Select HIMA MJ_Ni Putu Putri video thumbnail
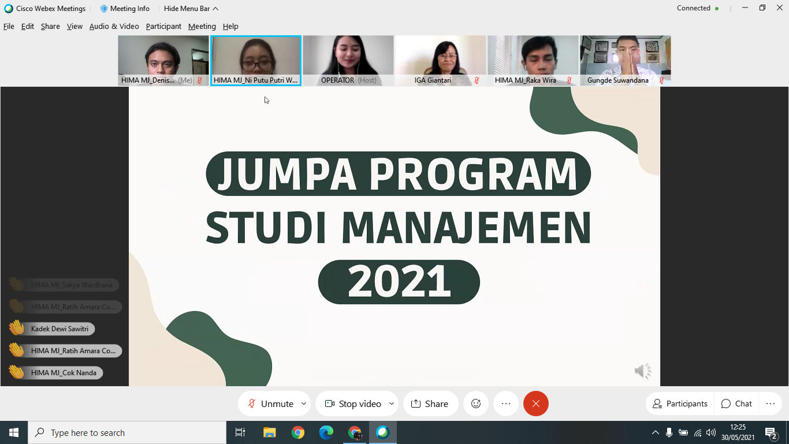The height and width of the screenshot is (444, 789). (256, 61)
